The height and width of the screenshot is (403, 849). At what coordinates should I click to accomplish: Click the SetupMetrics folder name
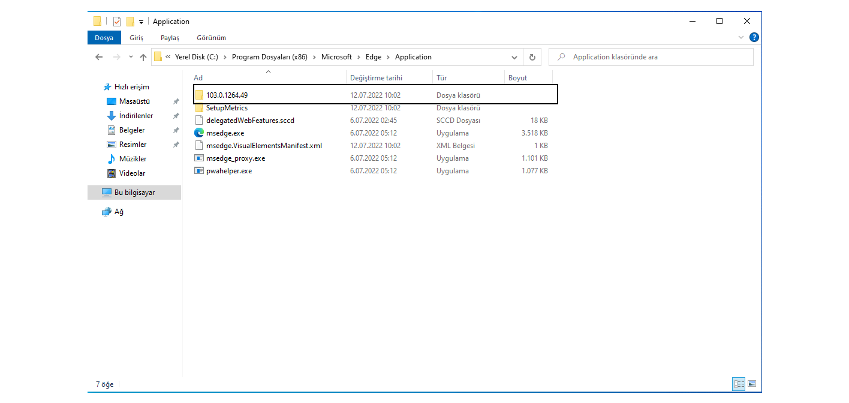click(x=227, y=108)
